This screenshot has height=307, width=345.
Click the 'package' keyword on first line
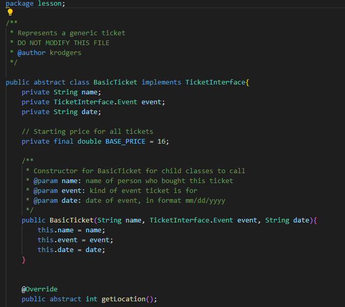point(20,4)
